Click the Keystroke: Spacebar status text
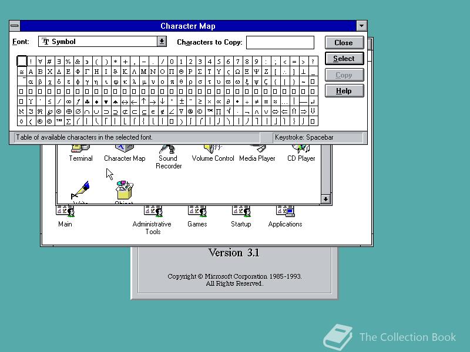The image size is (470, 352). 304,137
